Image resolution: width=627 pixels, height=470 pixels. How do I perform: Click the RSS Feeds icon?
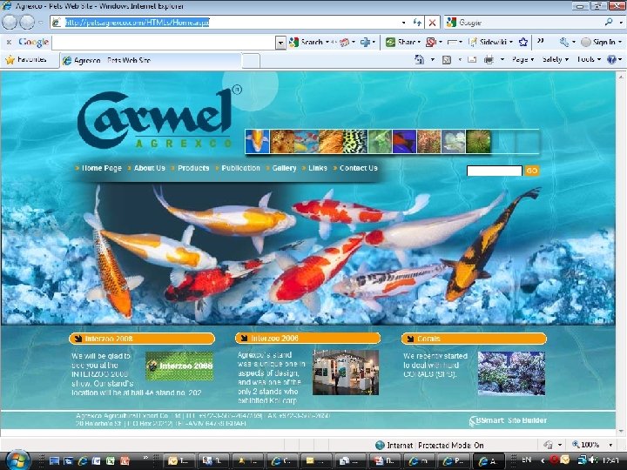[447, 60]
